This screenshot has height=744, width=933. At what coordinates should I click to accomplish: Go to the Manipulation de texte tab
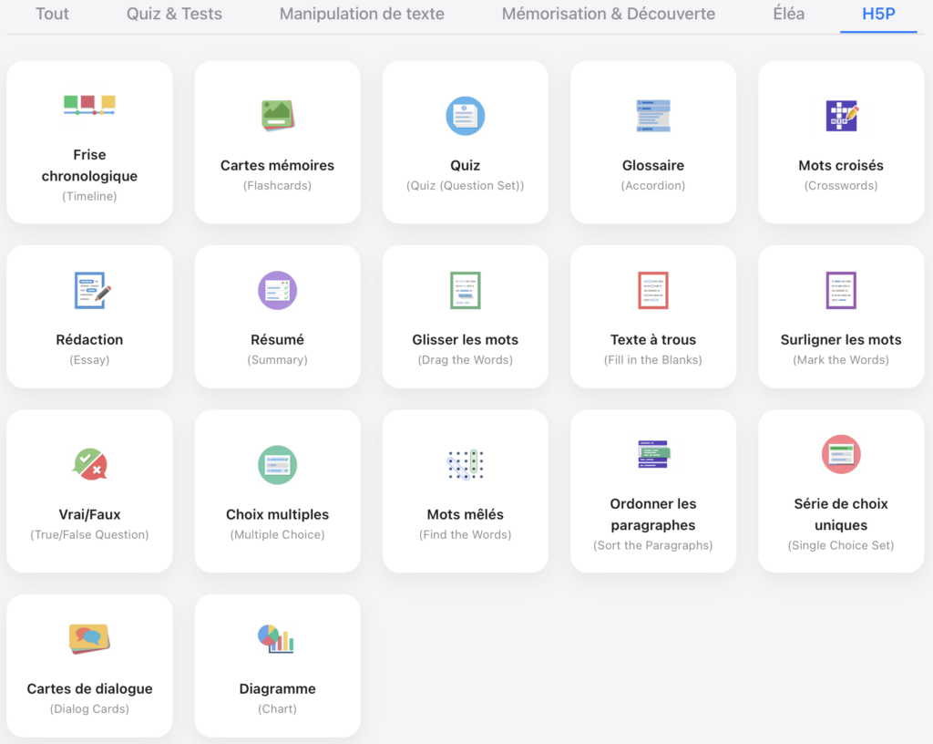point(362,14)
